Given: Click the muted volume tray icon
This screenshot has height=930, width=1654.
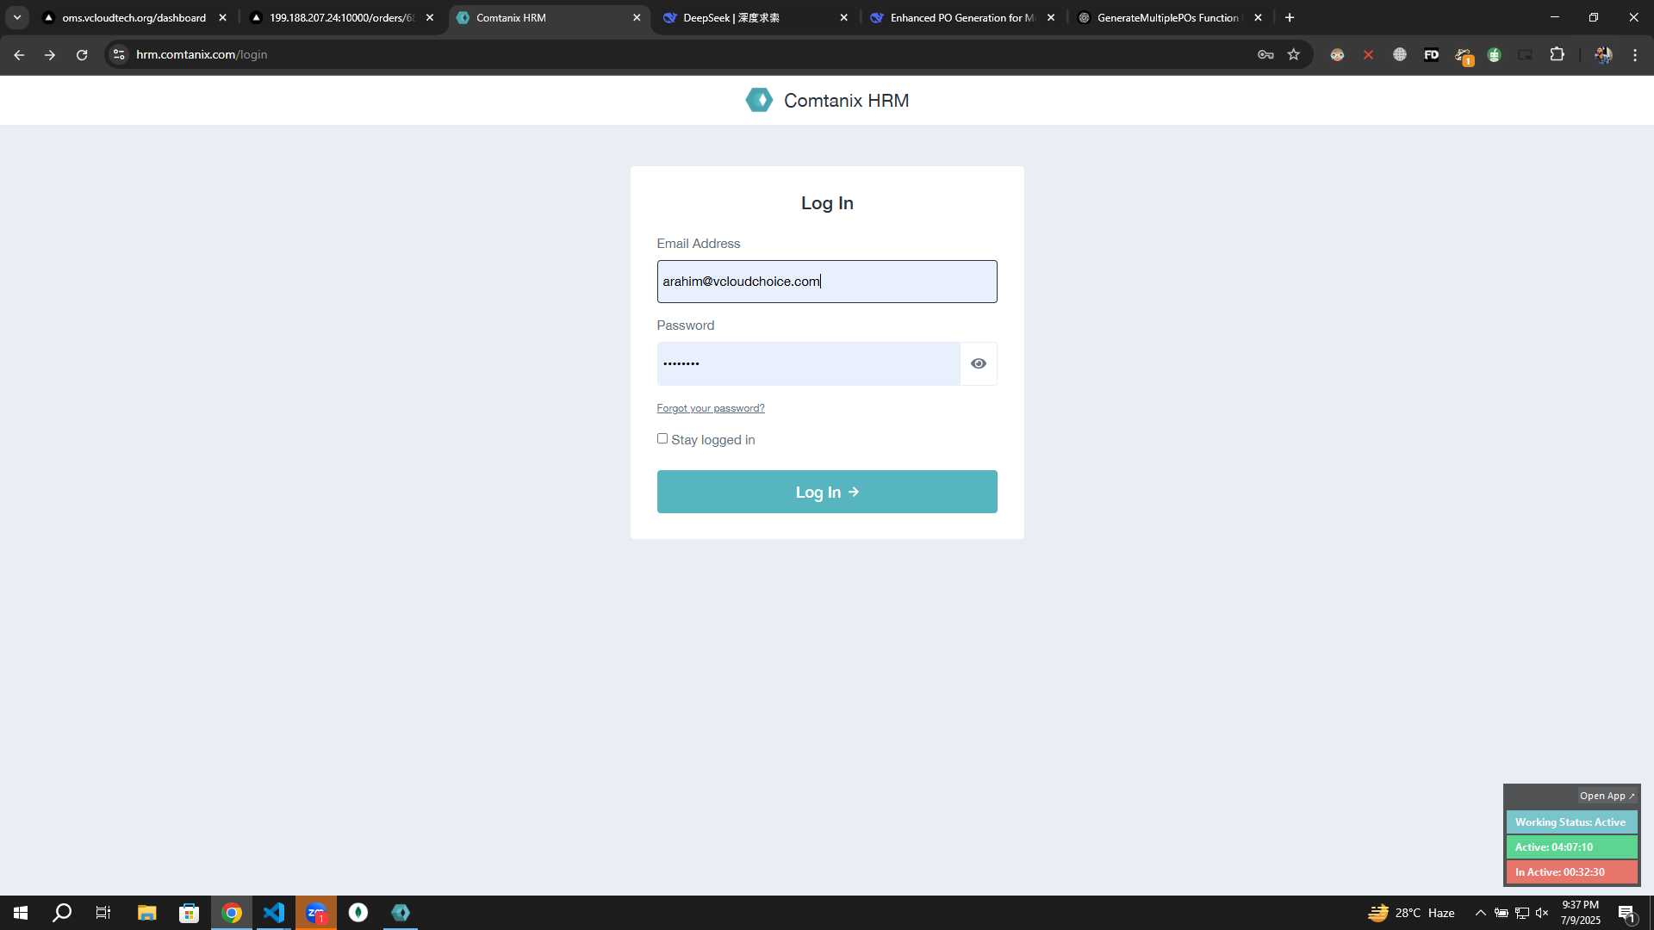Looking at the screenshot, I should coord(1542,913).
